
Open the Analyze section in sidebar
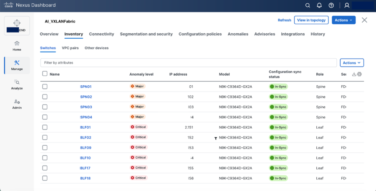(17, 84)
